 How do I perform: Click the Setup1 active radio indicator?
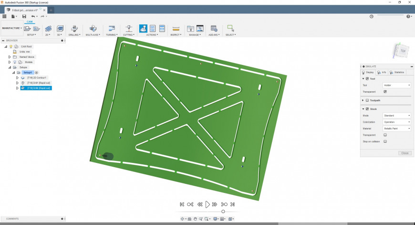tap(37, 72)
